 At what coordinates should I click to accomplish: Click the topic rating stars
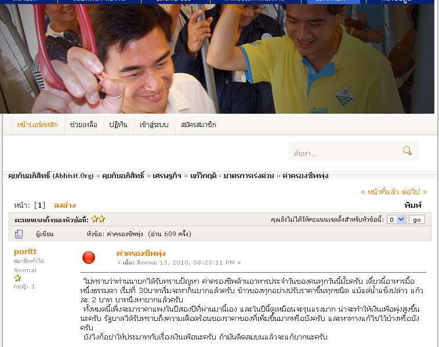98,219
